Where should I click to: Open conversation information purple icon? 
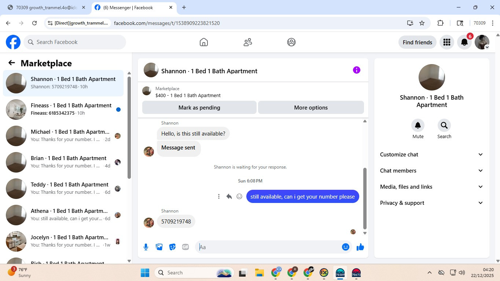357,70
